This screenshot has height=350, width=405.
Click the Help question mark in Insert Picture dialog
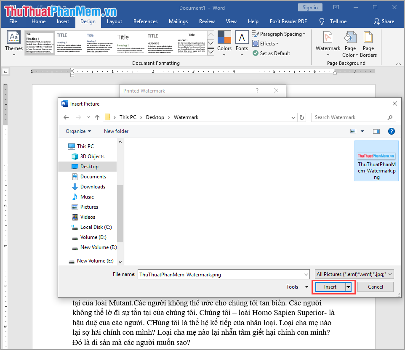click(391, 131)
